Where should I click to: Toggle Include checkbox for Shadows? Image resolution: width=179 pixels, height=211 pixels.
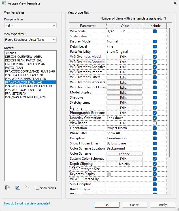pos(155,97)
